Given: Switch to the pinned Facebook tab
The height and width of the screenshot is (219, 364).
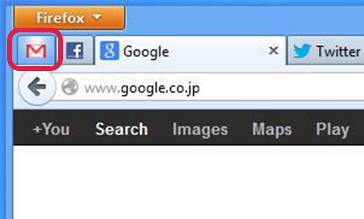Looking at the screenshot, I should click(75, 50).
